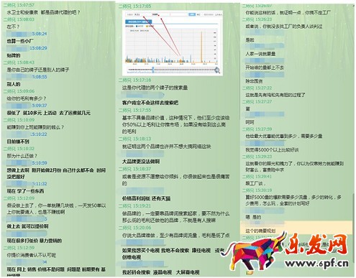Open the search chart image in chat
Viewport: 356px width, 278px height.
tap(173, 43)
